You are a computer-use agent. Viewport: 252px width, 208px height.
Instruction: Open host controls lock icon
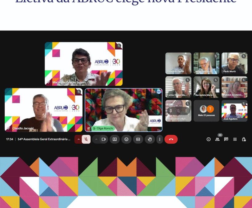(244, 139)
